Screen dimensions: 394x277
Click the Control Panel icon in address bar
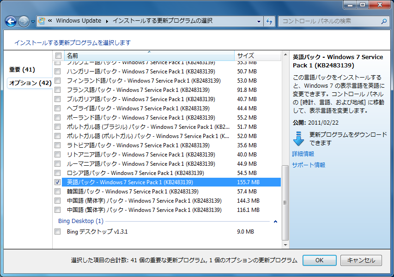click(42, 21)
